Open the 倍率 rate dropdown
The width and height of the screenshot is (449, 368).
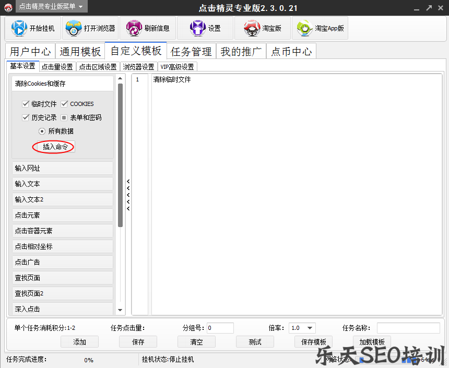click(x=310, y=328)
